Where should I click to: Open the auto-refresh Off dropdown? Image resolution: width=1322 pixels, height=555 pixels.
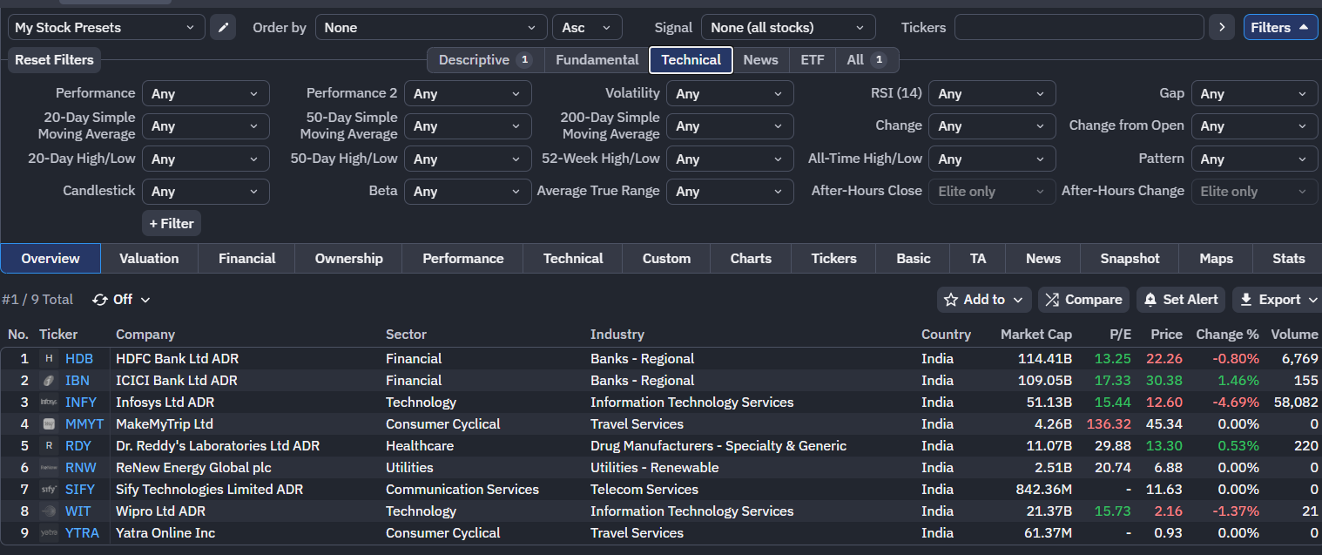point(122,300)
